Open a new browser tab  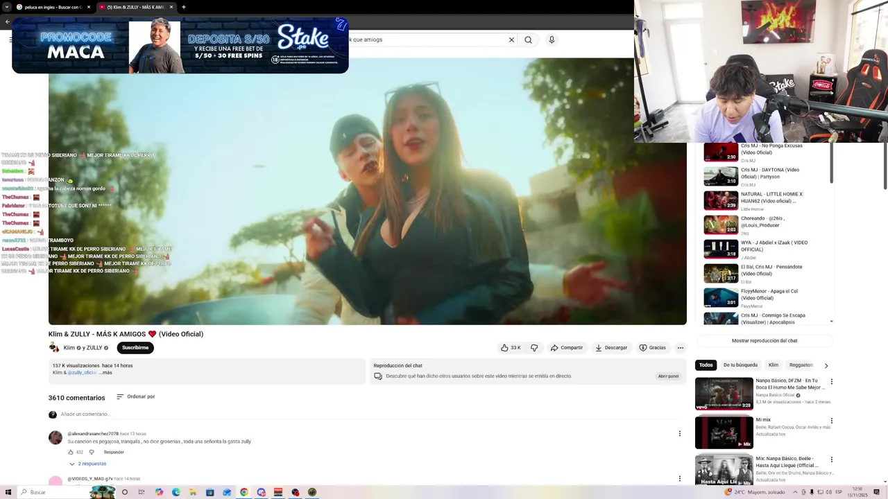pyautogui.click(x=184, y=7)
